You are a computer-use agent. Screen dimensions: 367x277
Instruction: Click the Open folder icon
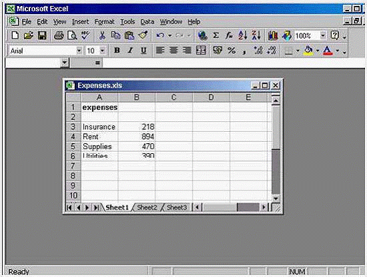click(29, 35)
